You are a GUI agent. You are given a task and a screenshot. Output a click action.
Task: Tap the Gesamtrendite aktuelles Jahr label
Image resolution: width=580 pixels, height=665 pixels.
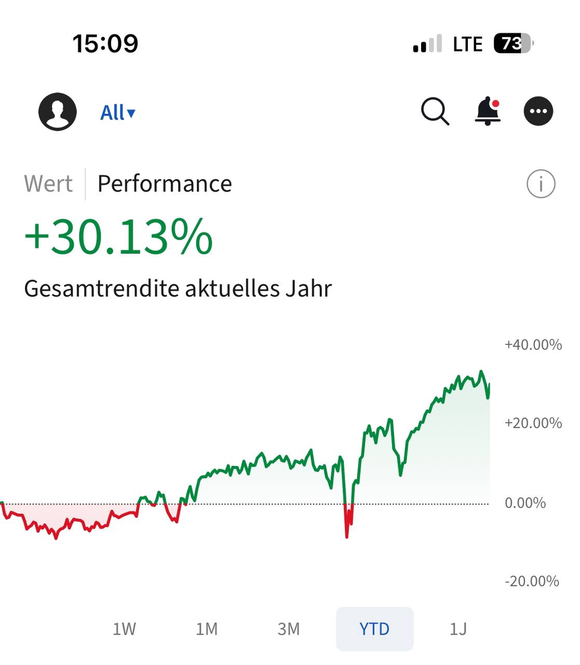(178, 288)
